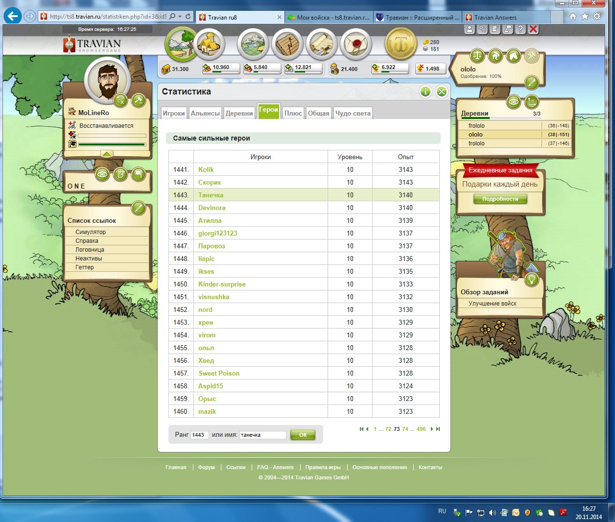Screen dimensions: 615x522
Task: Open alliance flag icon in ONE panel
Action: 139,174
